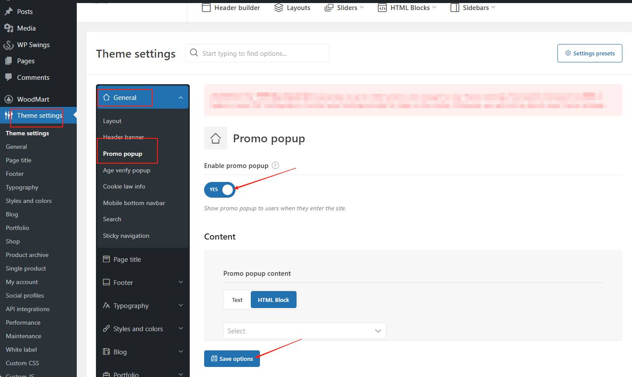Click the Media icon in admin sidebar
The height and width of the screenshot is (377, 632).
click(8, 28)
